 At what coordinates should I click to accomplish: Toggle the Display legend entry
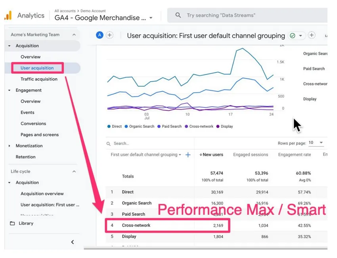point(224,126)
